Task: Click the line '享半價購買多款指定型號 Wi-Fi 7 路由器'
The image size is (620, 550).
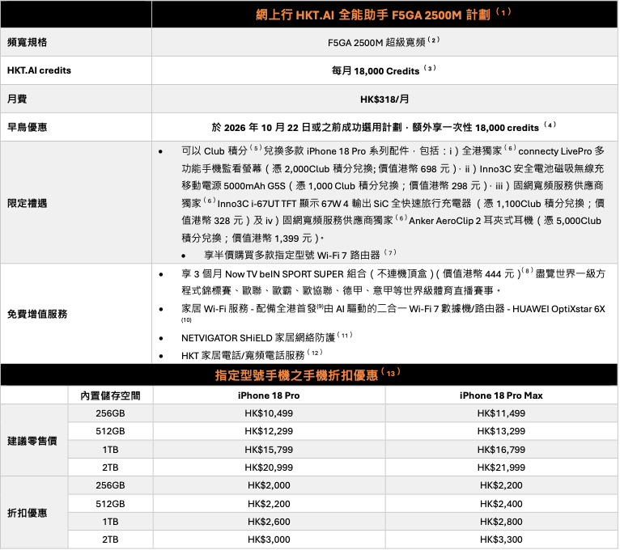Action: point(292,256)
